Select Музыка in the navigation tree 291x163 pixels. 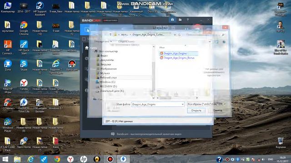[x=105, y=73]
